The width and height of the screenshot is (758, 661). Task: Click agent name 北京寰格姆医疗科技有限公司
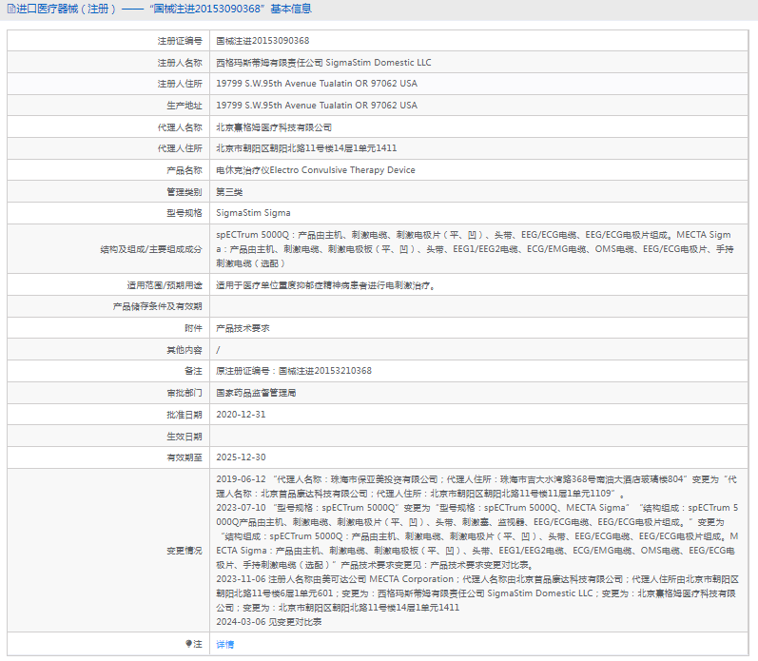click(x=274, y=127)
